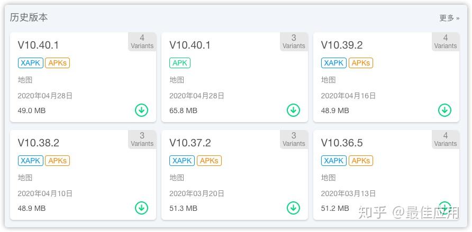
Task: Select XAPK tag on V10.36.5
Action: tap(334, 161)
